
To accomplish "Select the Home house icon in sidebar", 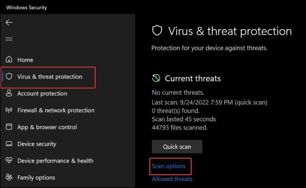I will click(x=8, y=59).
